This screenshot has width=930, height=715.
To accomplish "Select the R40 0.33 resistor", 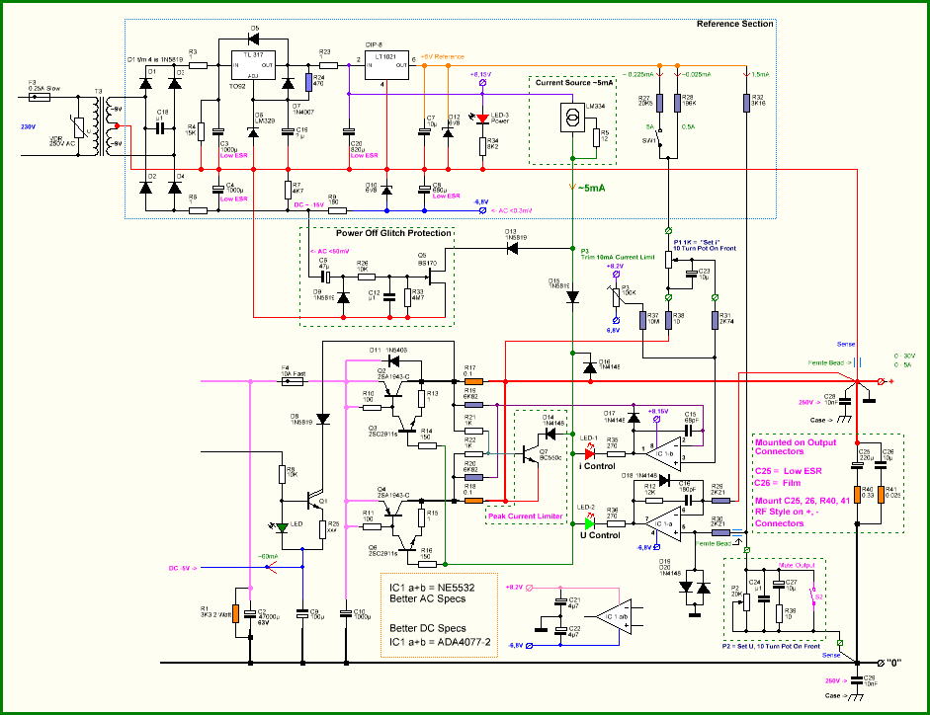I will pyautogui.click(x=857, y=495).
